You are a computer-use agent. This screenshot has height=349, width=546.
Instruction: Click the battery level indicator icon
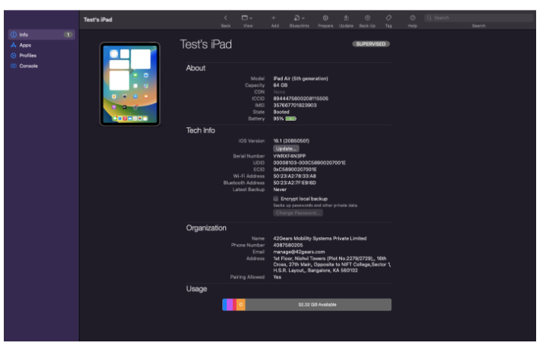pos(290,119)
